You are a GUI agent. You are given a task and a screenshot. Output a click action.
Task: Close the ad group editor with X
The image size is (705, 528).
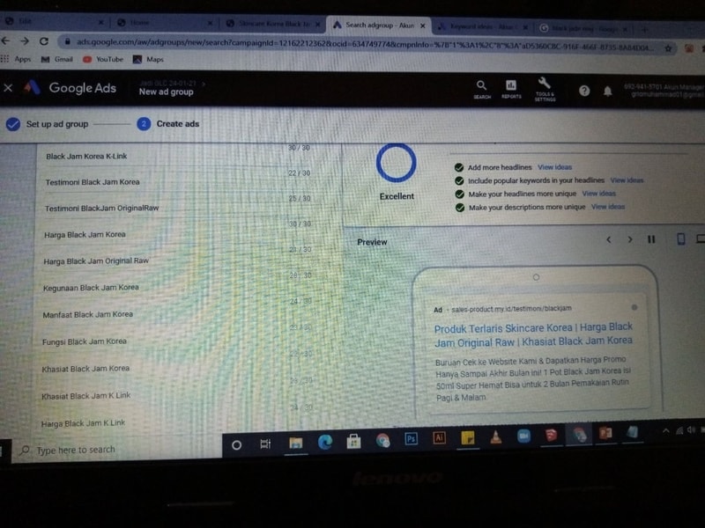9,88
